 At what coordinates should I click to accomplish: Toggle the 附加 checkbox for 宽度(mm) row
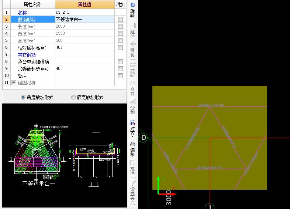coord(120,33)
